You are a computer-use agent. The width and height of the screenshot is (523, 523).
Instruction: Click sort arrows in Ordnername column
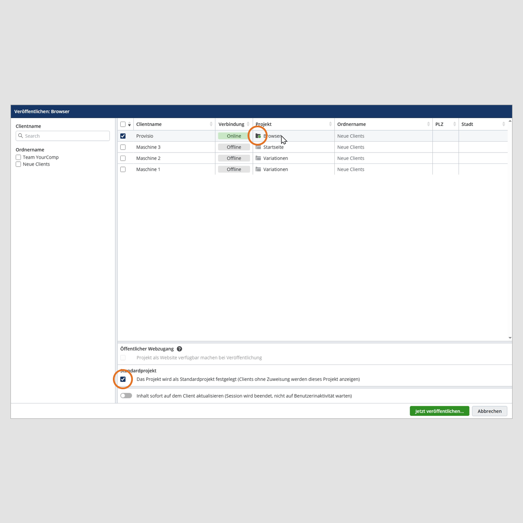428,124
